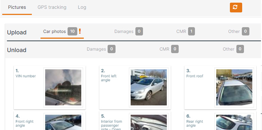The width and height of the screenshot is (262, 130).
Task: Click the orange exclamation warning icon
Action: click(80, 31)
